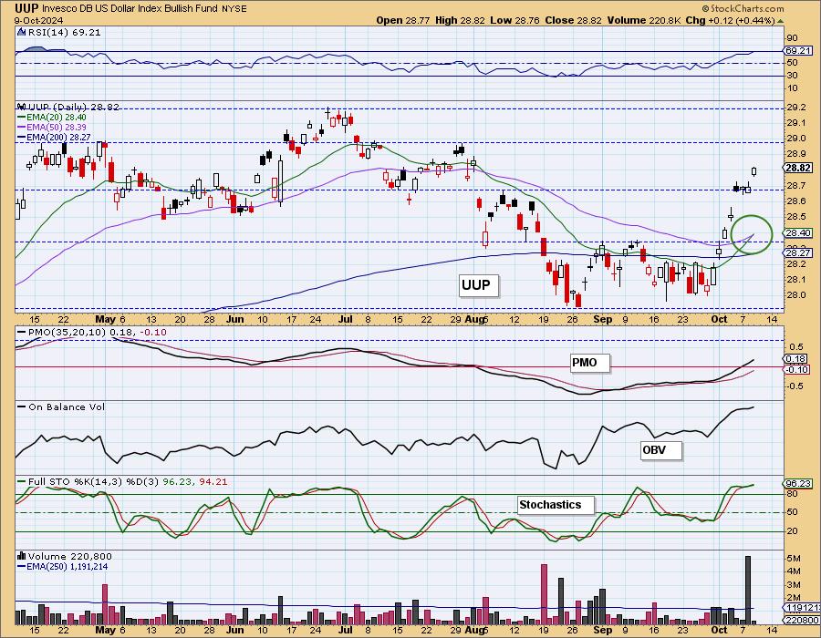Click the candlestick icon beside UUP (Daily)

[21, 107]
